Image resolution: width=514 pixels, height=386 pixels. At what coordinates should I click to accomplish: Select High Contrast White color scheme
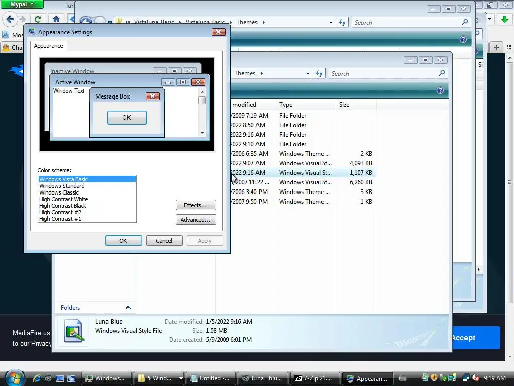pos(87,199)
